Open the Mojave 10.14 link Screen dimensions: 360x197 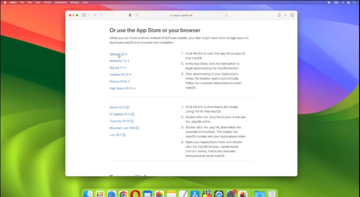(x=119, y=81)
